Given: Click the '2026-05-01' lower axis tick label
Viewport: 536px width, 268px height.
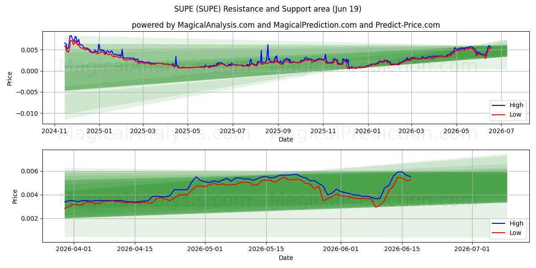Looking at the screenshot, I should (x=205, y=249).
